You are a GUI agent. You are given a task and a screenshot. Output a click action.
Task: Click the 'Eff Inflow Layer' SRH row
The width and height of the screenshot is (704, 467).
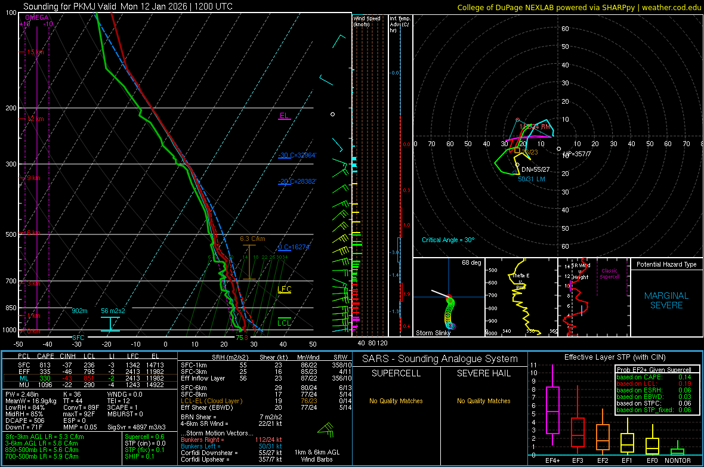coord(266,379)
